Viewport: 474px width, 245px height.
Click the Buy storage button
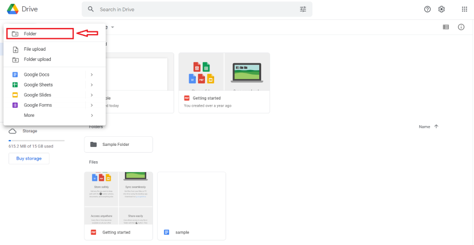tap(29, 158)
